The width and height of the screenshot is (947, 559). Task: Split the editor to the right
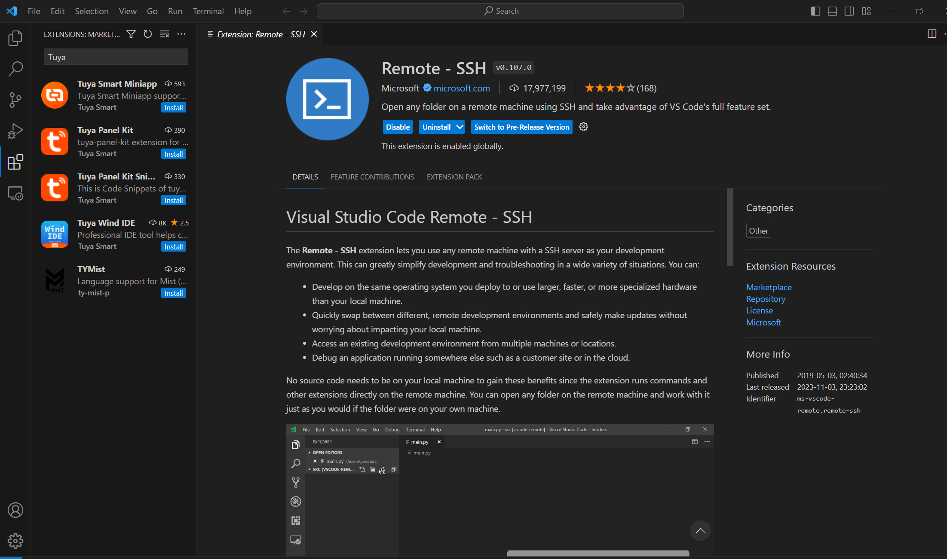[932, 34]
